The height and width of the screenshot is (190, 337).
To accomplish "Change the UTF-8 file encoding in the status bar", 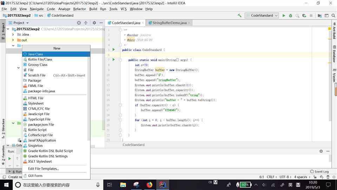I will [x=285, y=177].
